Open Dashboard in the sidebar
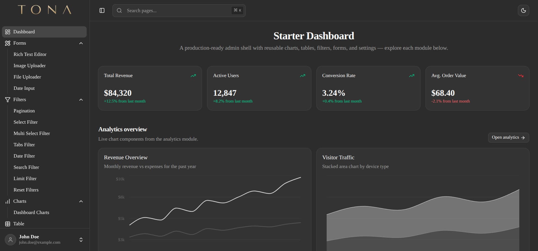 (44, 32)
